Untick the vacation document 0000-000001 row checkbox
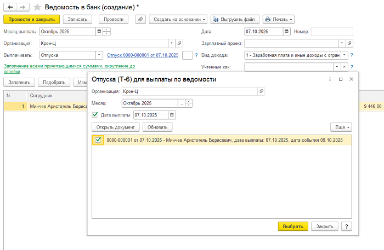Viewport: 384px width, 250px height. [x=98, y=141]
